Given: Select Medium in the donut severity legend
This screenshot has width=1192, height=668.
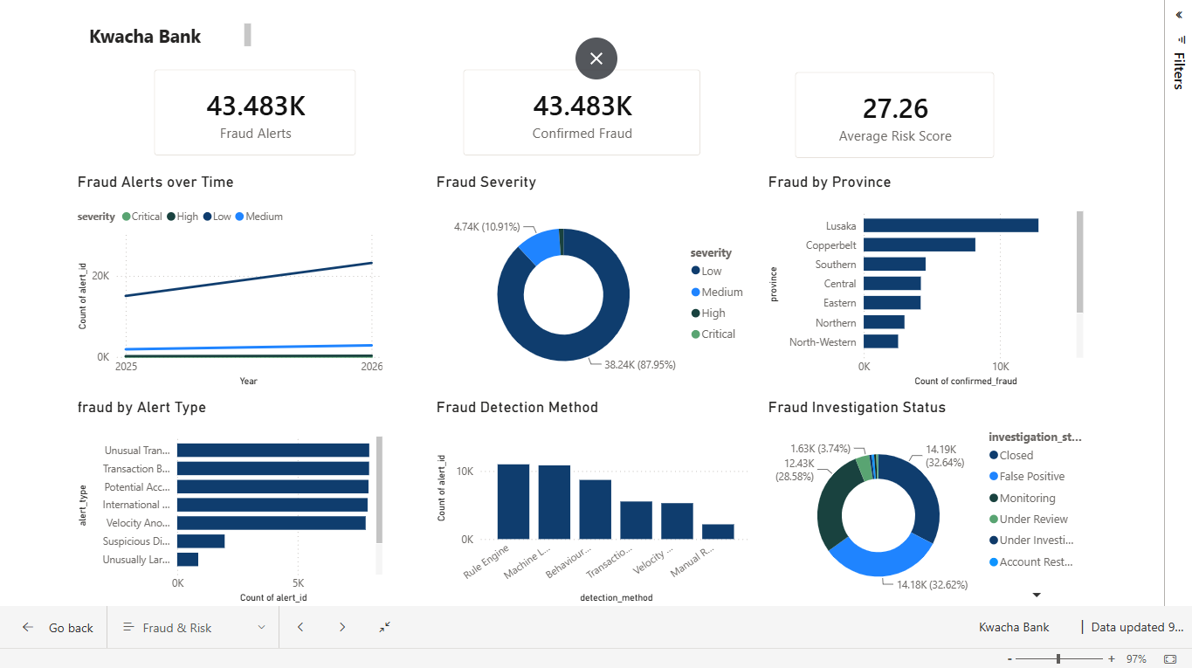Looking at the screenshot, I should click(717, 292).
